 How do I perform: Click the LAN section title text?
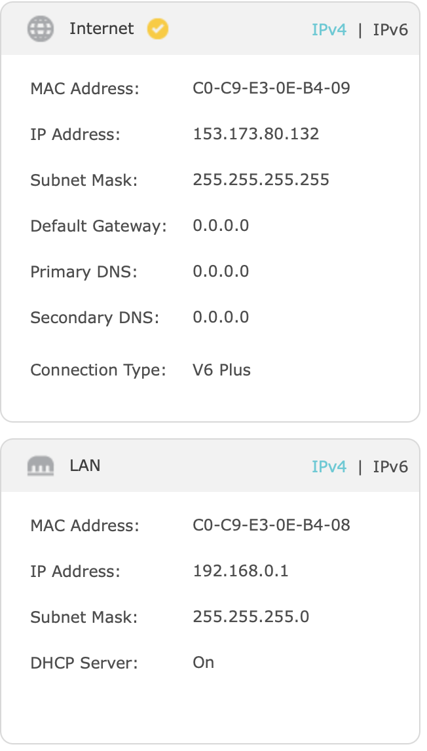point(85,466)
